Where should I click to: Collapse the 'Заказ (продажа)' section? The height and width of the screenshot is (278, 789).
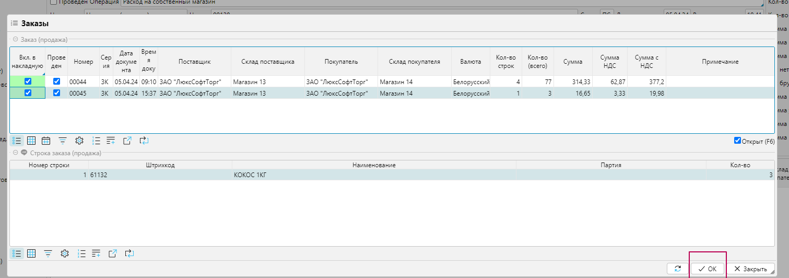click(16, 40)
